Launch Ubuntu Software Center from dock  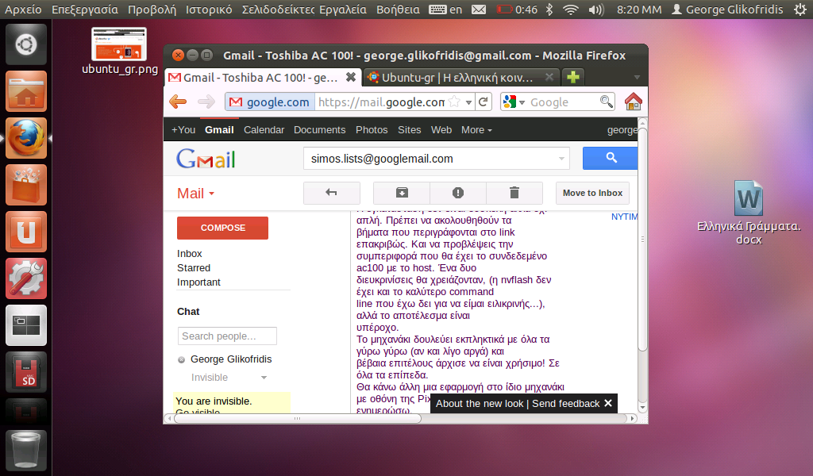click(x=26, y=185)
